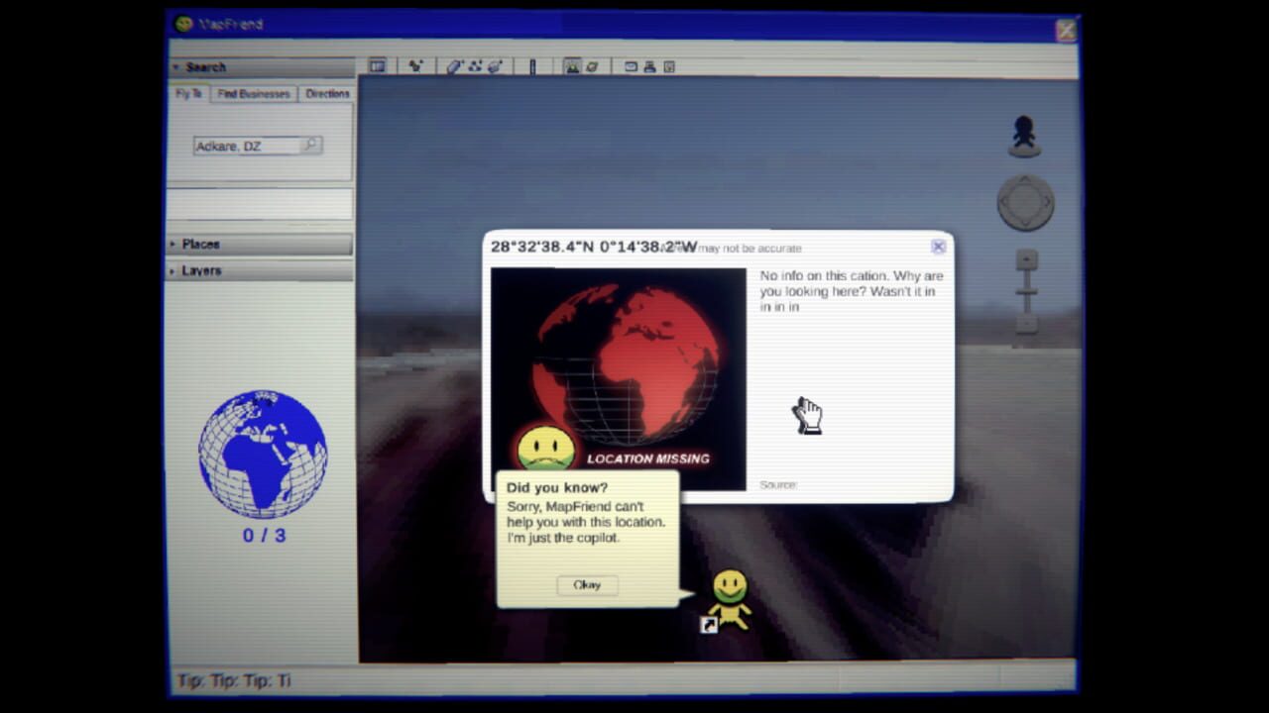Switch to the Find Businesses tab
The width and height of the screenshot is (1269, 713).
pyautogui.click(x=254, y=94)
